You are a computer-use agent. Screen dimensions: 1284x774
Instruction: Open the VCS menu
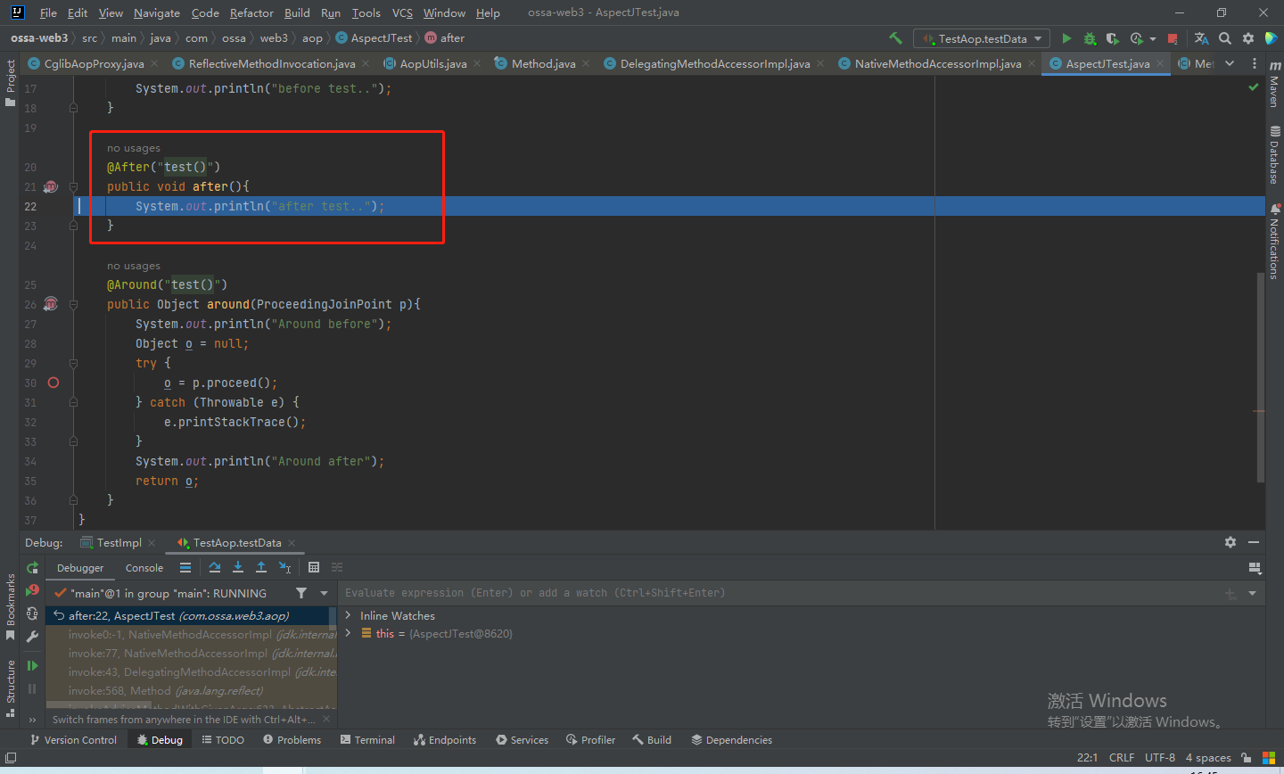point(402,12)
